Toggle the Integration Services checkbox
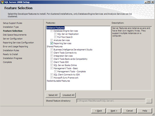The width and height of the screenshot is (155, 116). point(52,56)
